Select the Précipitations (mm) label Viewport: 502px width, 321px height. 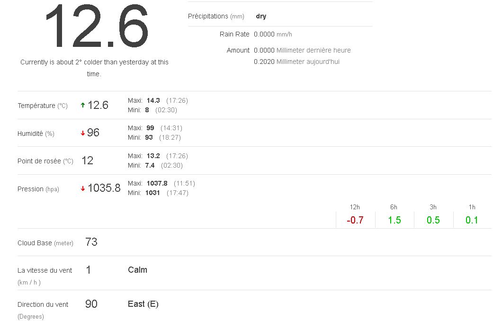click(x=216, y=16)
